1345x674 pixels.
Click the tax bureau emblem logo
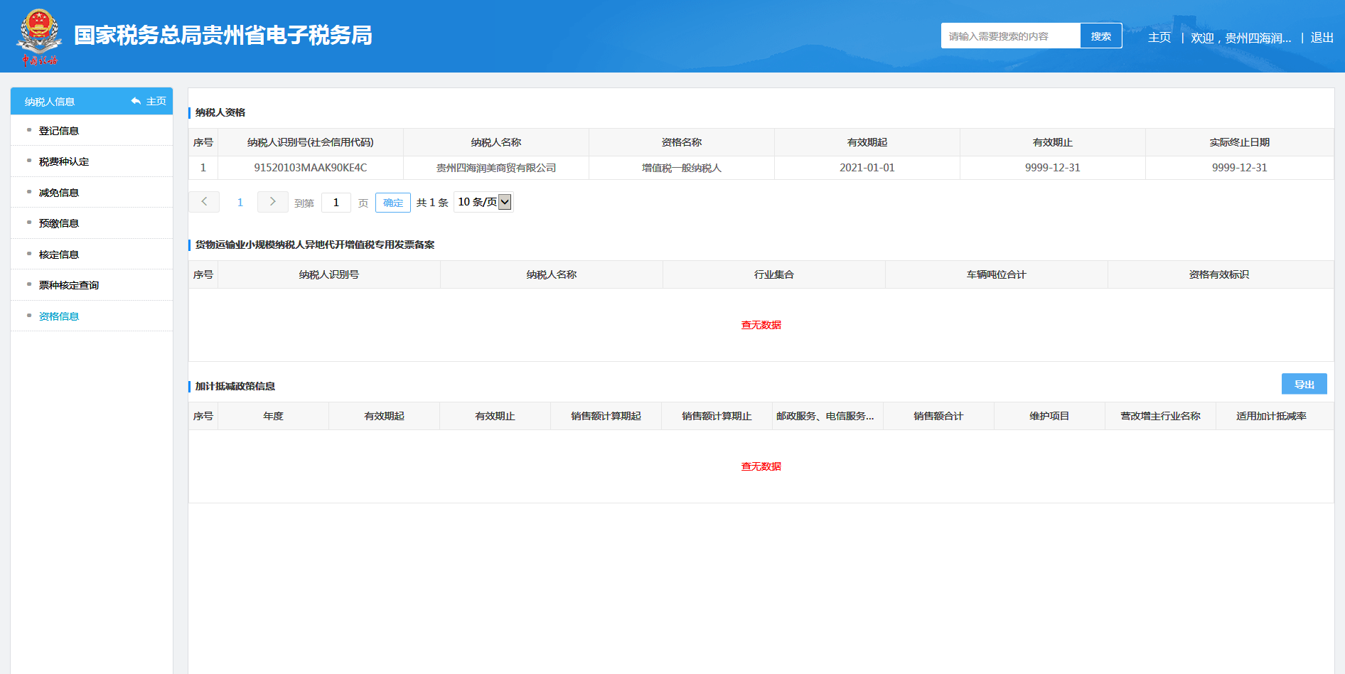39,37
